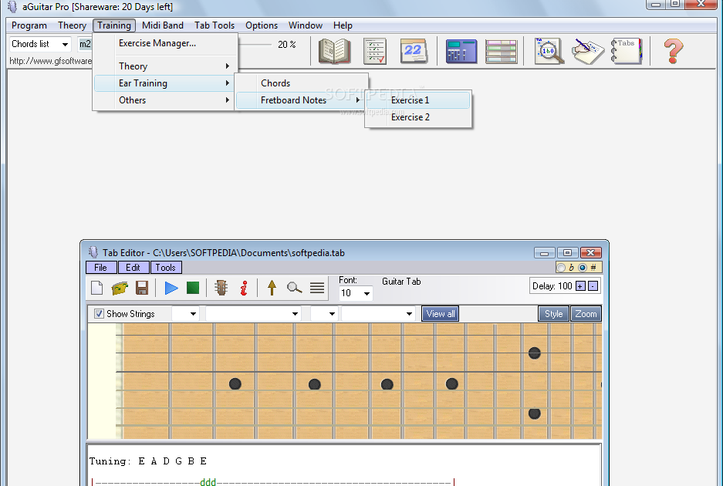Toggle the Show Strings checkbox

click(x=99, y=313)
